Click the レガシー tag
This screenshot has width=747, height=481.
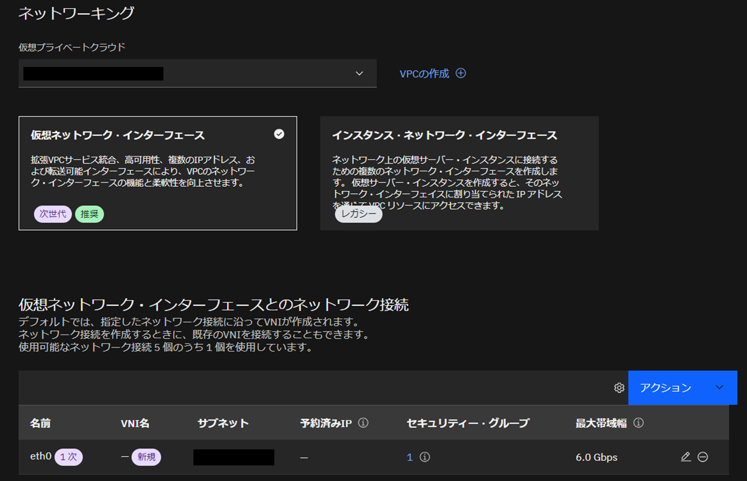point(359,214)
